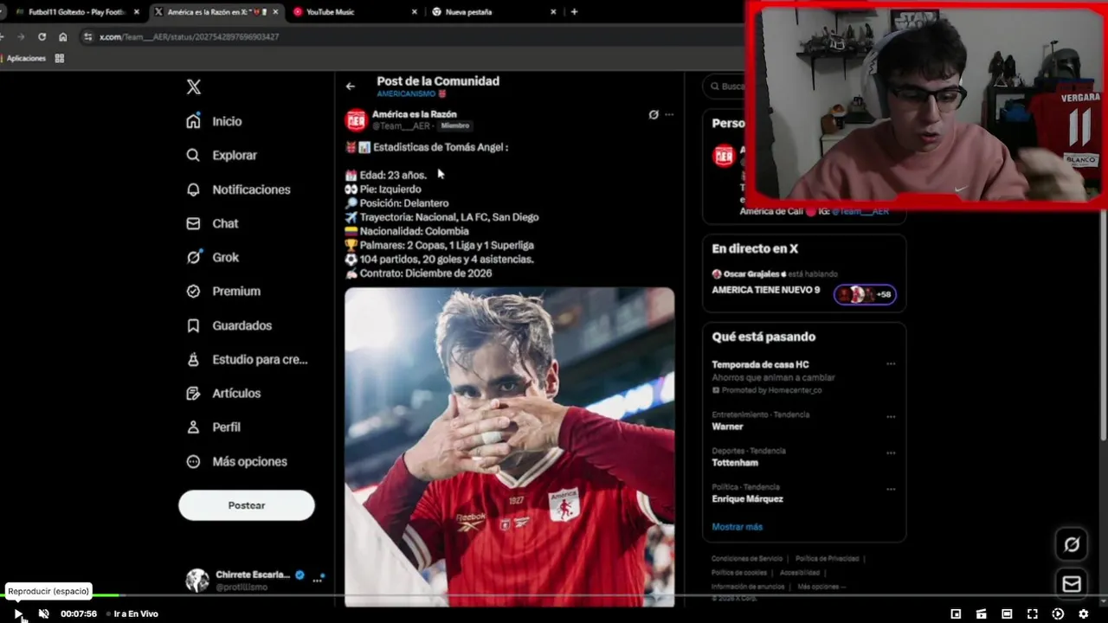1108x623 pixels.
Task: Open Perfil in sidebar
Action: (213, 427)
